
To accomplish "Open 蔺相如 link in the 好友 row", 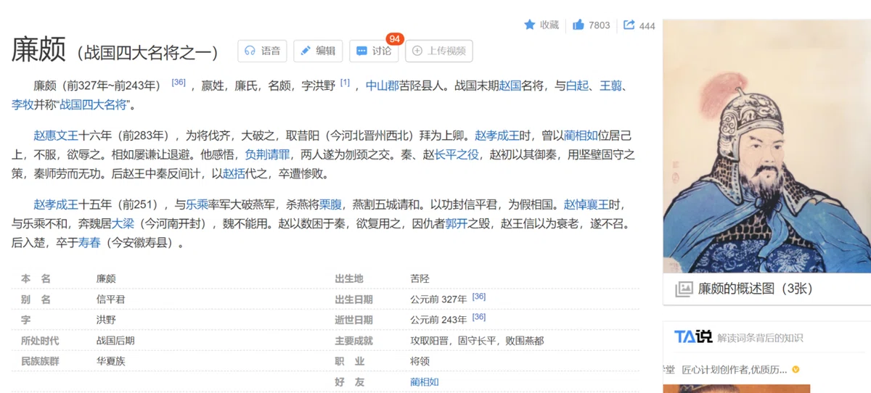I will point(425,381).
